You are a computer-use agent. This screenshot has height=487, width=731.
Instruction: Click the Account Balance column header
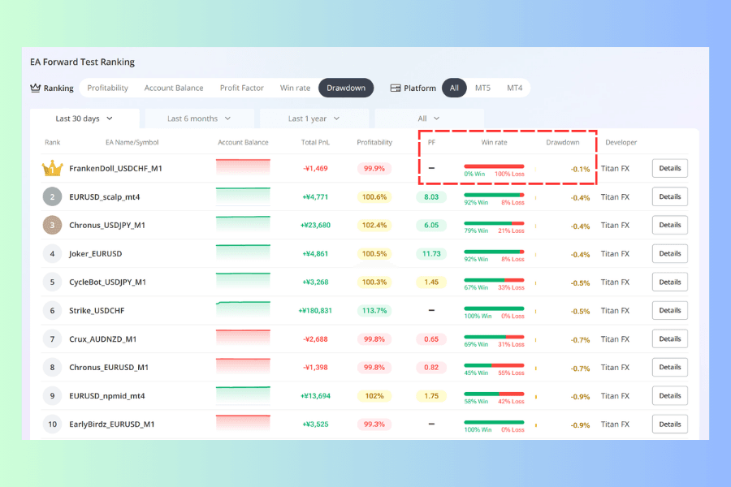(243, 142)
